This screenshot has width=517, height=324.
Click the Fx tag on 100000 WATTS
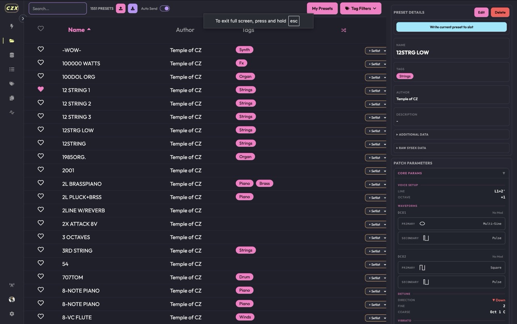pos(241,63)
